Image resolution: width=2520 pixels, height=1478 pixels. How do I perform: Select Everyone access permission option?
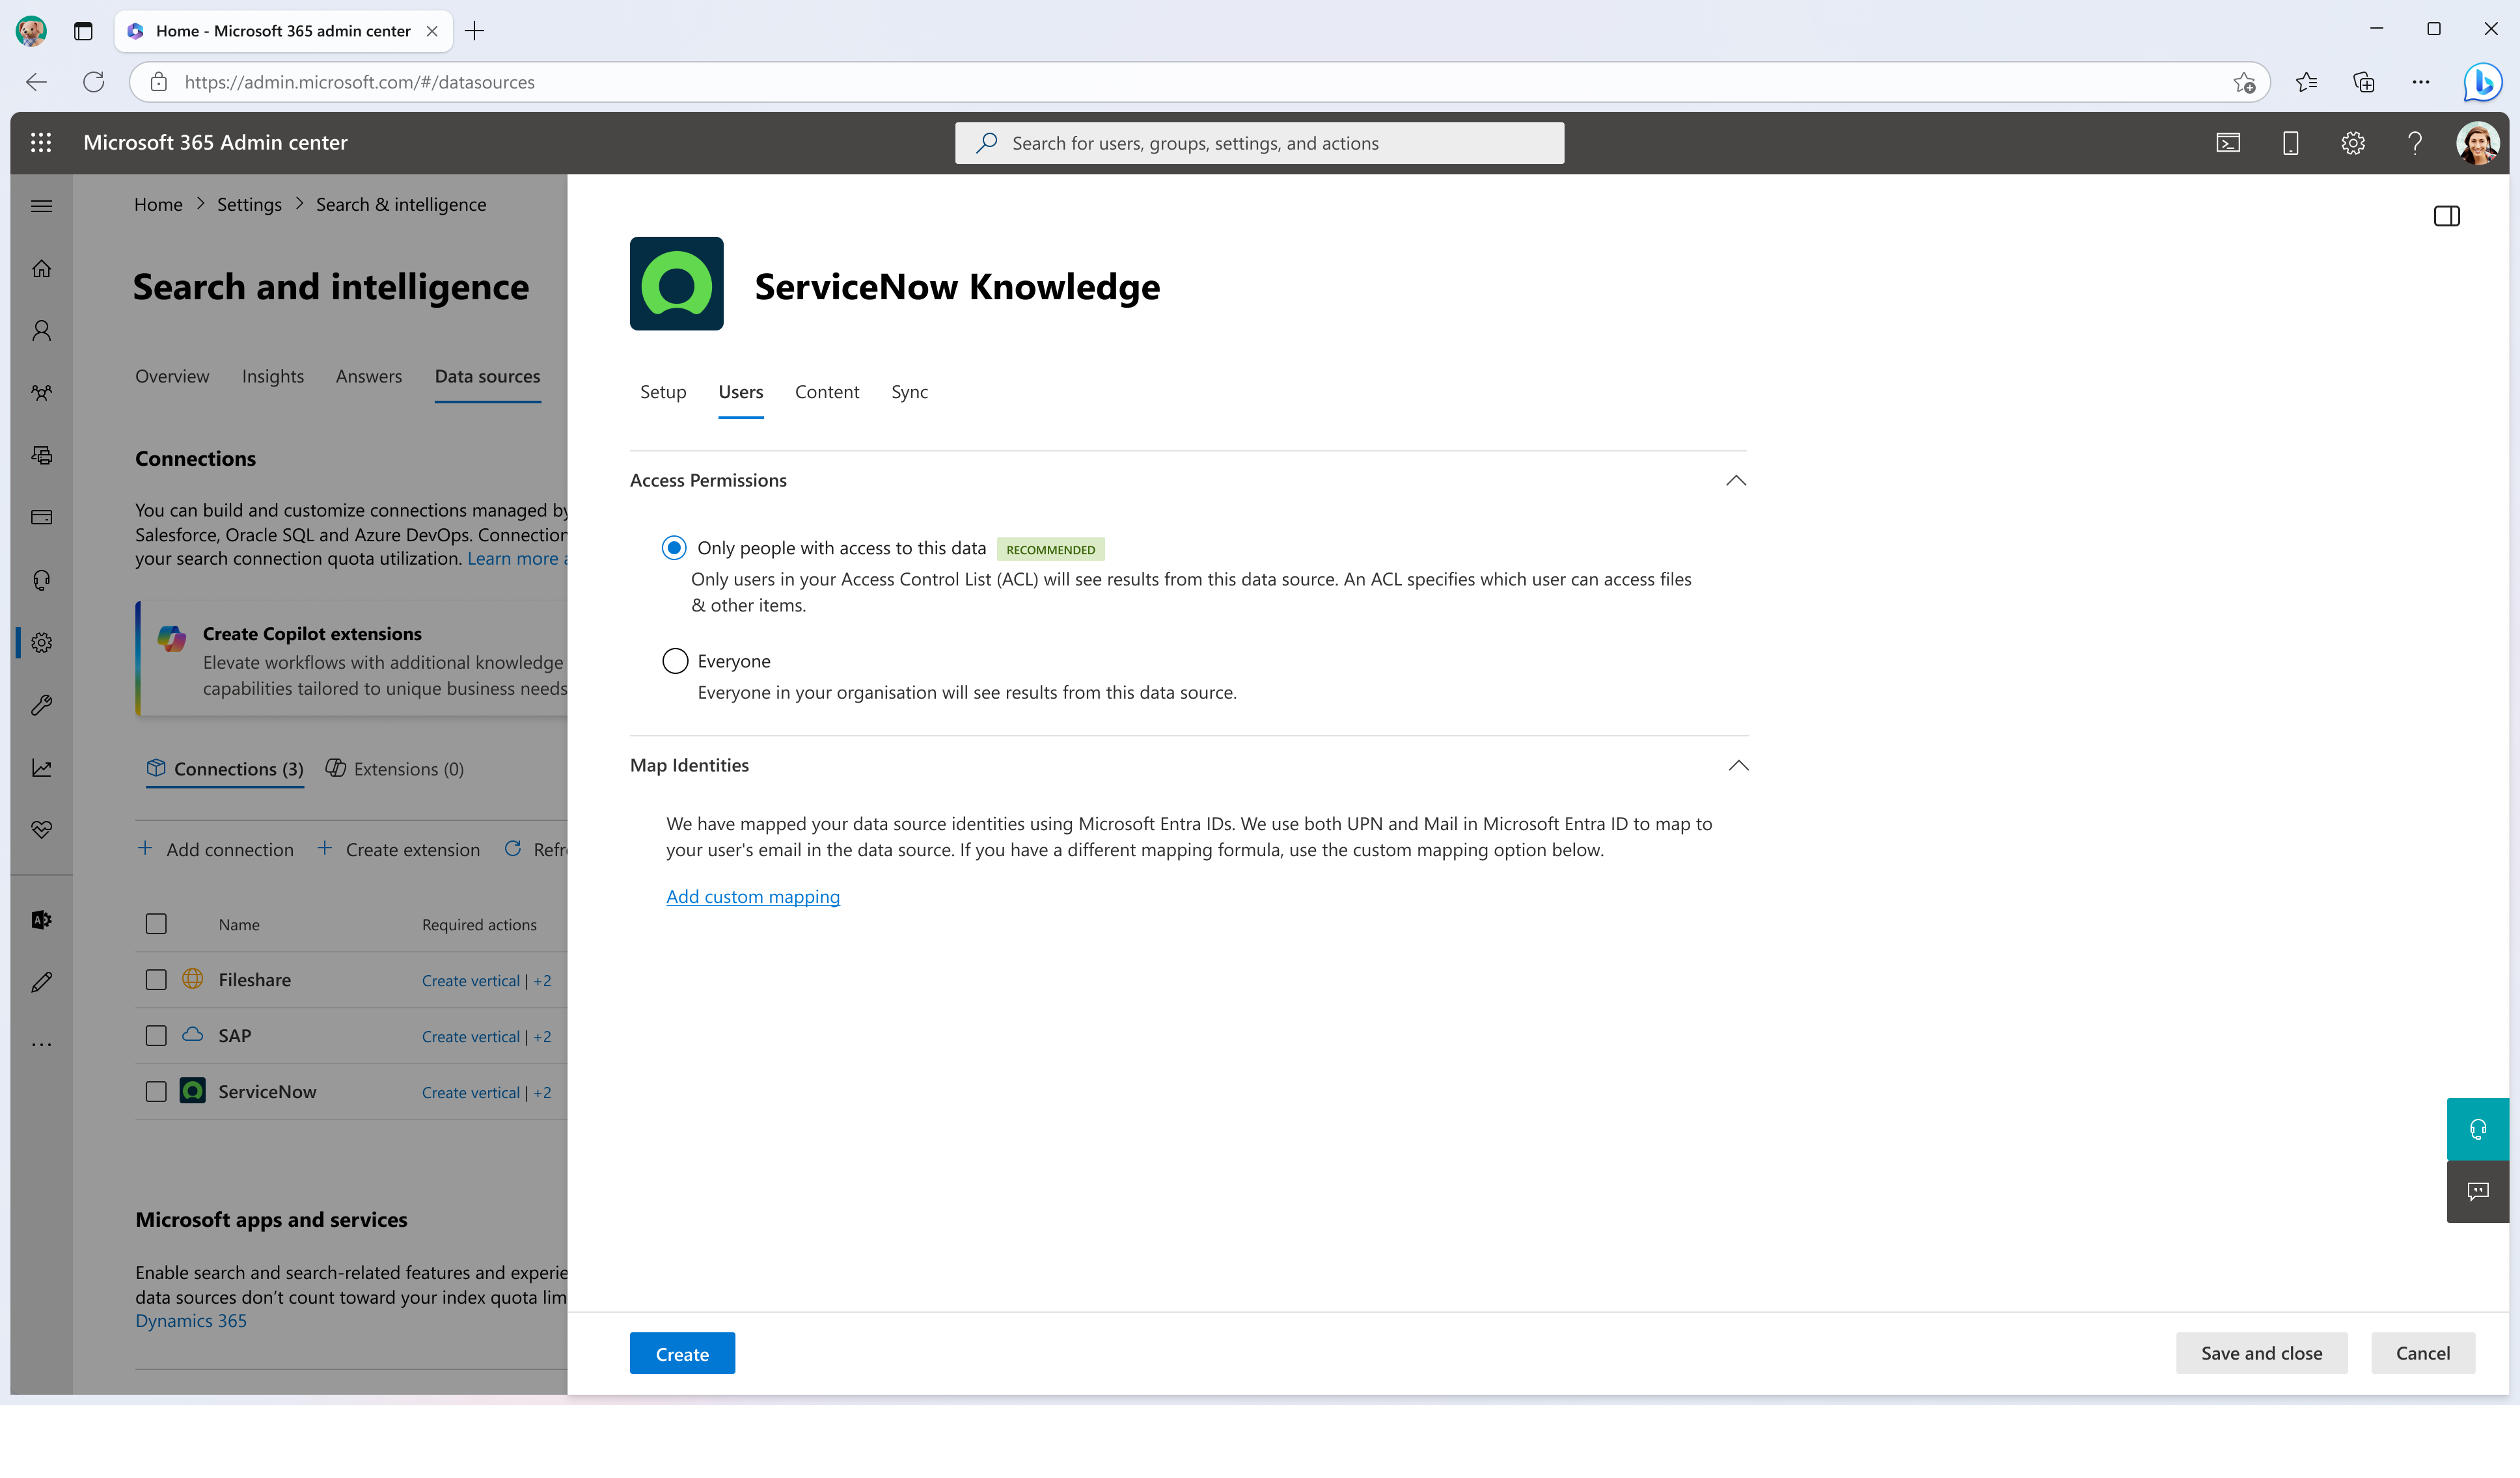[676, 660]
